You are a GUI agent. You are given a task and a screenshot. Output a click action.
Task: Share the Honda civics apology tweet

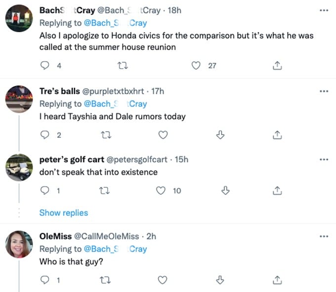pos(278,65)
